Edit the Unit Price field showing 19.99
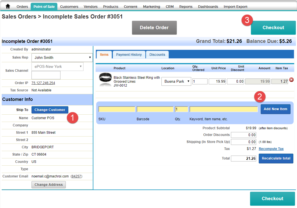The image size is (297, 208). (217, 81)
